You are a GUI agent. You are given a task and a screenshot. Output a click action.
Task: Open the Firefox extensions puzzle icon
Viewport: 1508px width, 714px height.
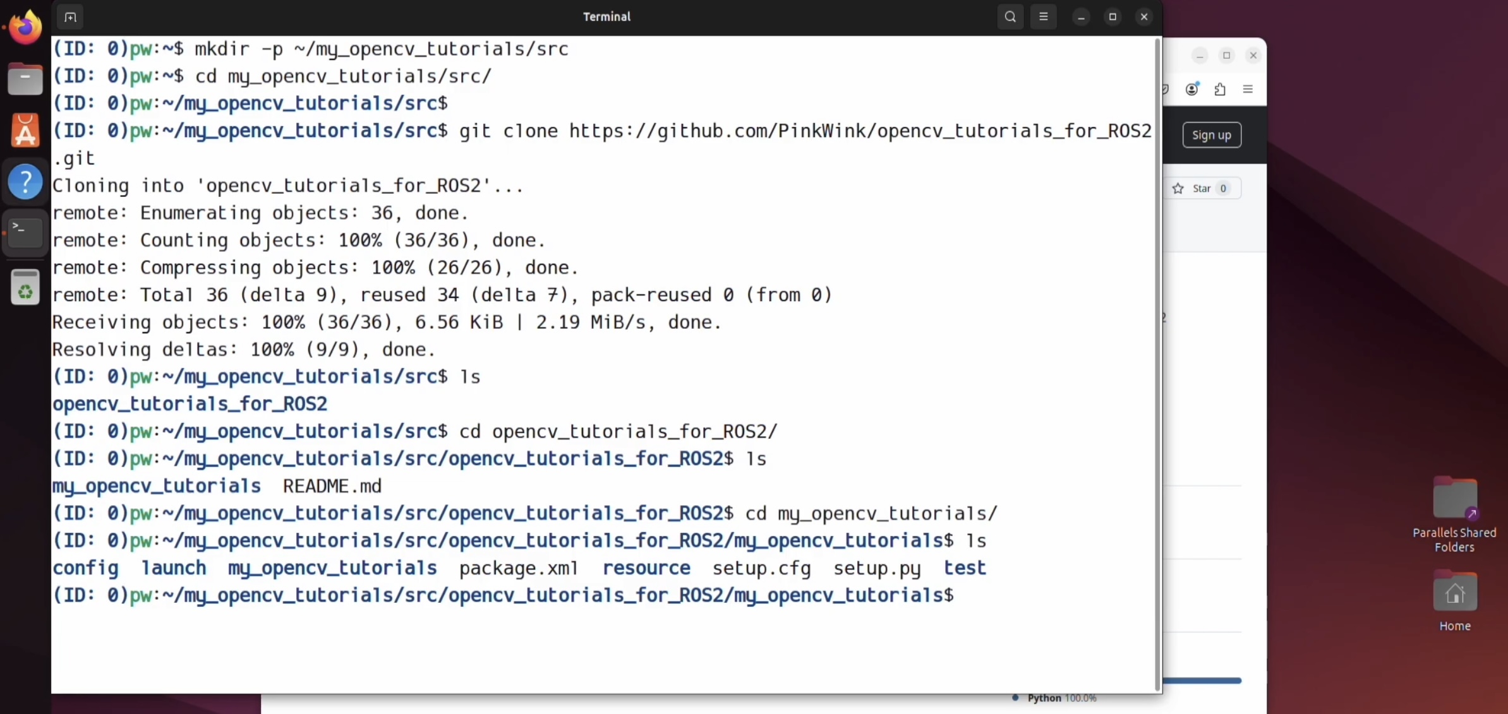[1220, 90]
